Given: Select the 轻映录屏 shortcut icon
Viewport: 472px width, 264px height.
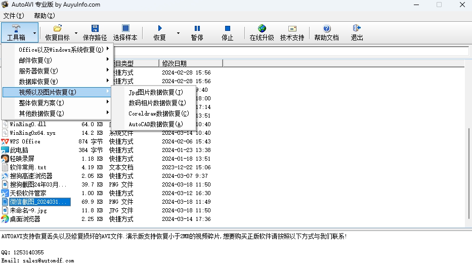Looking at the screenshot, I should [5, 159].
